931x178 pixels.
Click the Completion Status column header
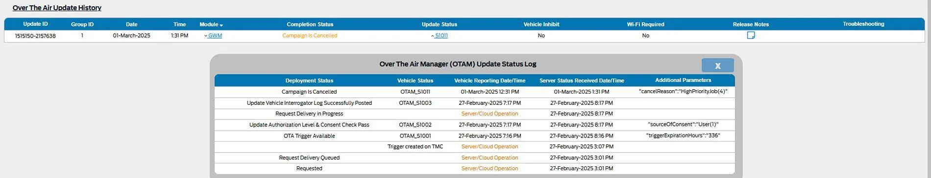pos(310,24)
